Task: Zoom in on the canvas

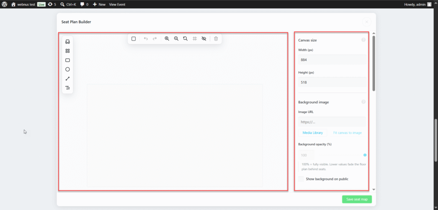Action: (x=167, y=39)
